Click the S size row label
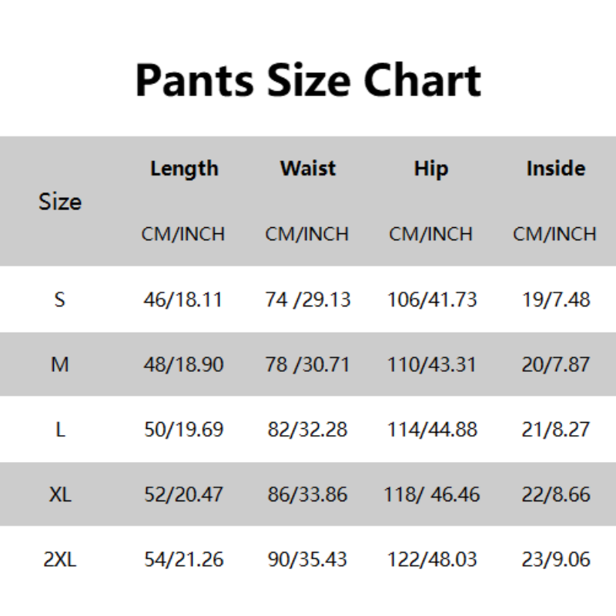This screenshot has height=616, width=616. 60,299
